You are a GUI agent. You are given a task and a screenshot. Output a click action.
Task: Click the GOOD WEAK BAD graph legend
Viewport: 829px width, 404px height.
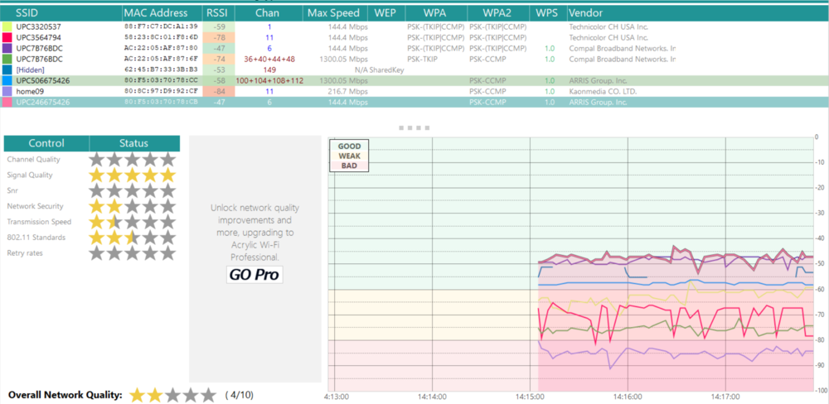click(348, 156)
